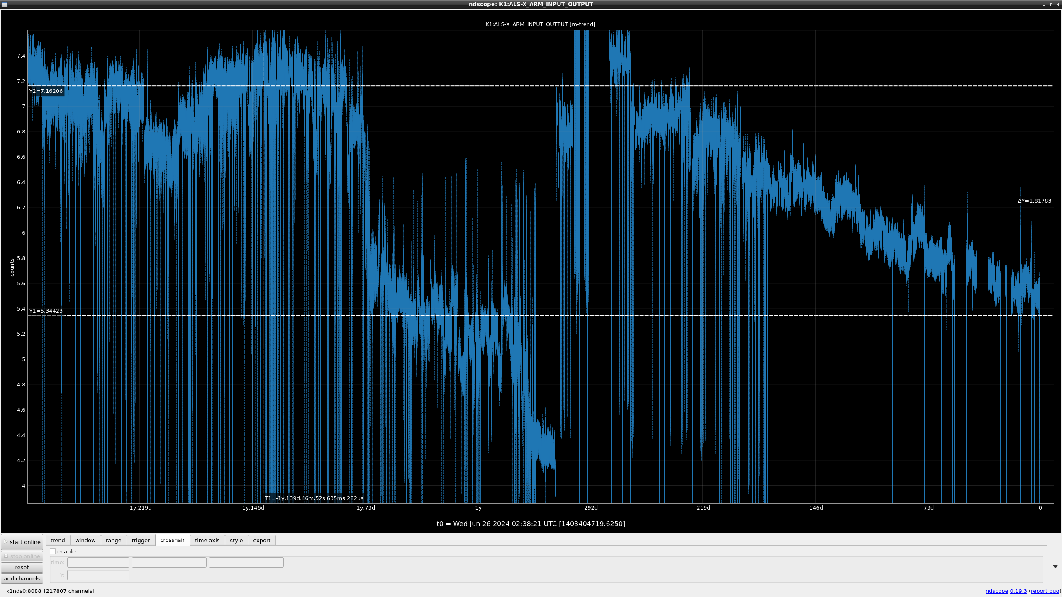Collapse the control panel with the down arrow
The width and height of the screenshot is (1062, 597).
pos(1055,566)
